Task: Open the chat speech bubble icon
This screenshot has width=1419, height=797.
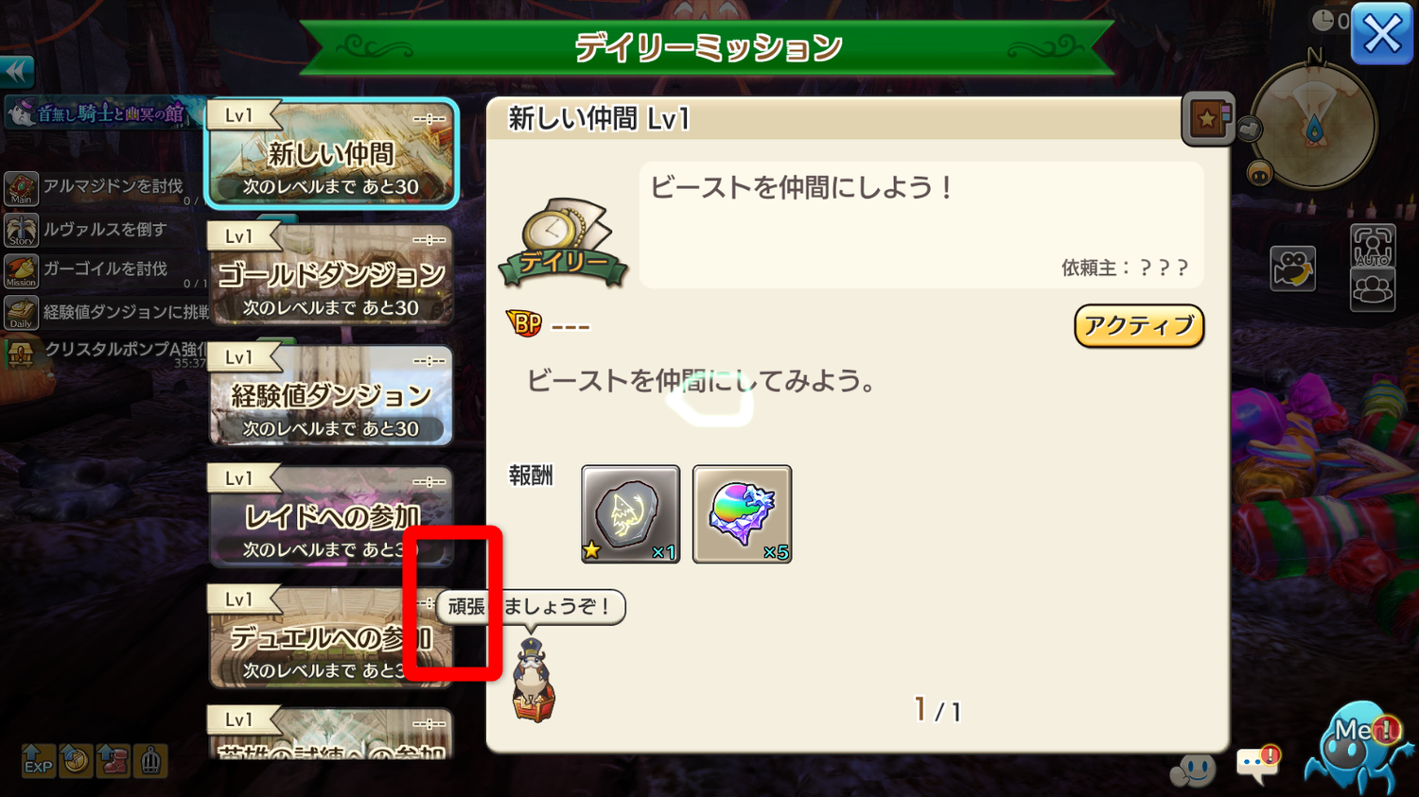Action: (x=1258, y=764)
